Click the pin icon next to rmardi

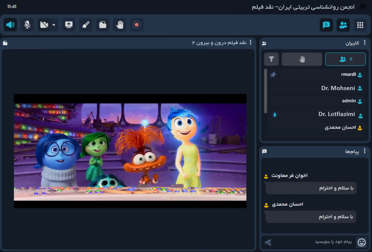click(273, 75)
